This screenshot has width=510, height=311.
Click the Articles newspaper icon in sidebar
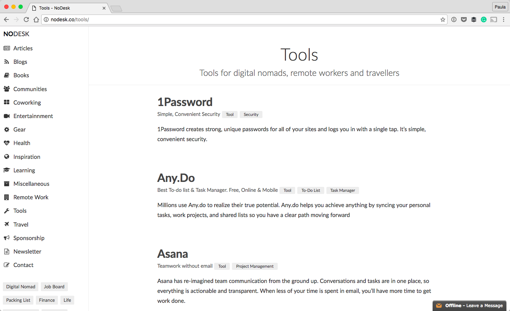click(6, 48)
